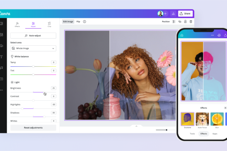Open the Position panel

pos(166,21)
